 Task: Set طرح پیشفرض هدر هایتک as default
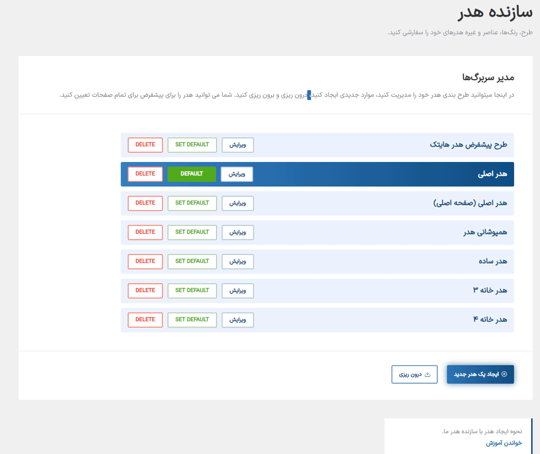pyautogui.click(x=192, y=145)
